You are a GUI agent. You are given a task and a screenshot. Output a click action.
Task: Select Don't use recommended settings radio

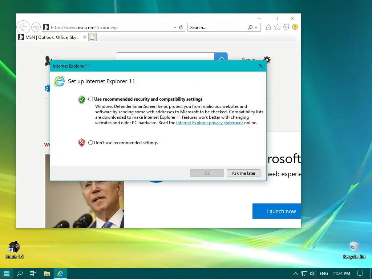pos(90,142)
